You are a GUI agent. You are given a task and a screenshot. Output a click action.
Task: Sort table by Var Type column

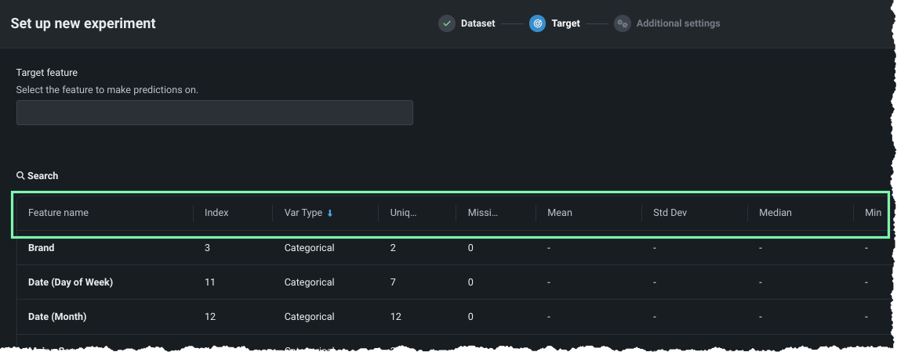pyautogui.click(x=303, y=213)
